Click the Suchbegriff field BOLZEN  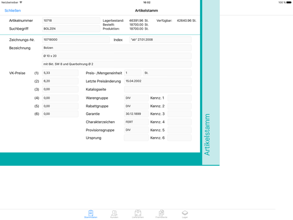coord(71,29)
